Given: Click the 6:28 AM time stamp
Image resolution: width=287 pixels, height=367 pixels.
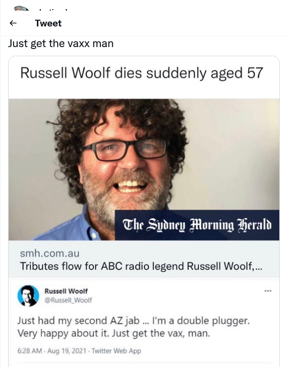Looking at the screenshot, I should tap(30, 351).
